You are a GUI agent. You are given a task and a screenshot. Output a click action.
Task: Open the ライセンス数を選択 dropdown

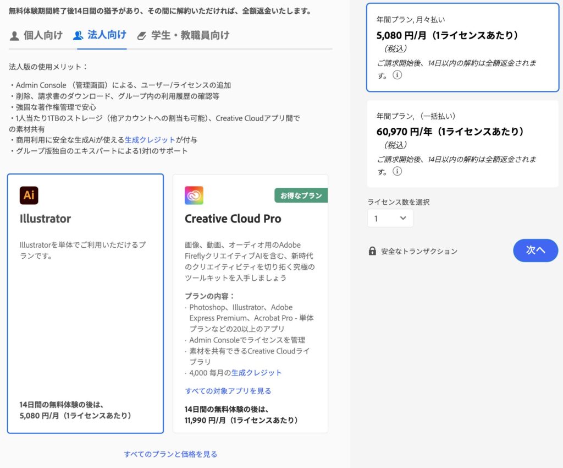tap(390, 219)
